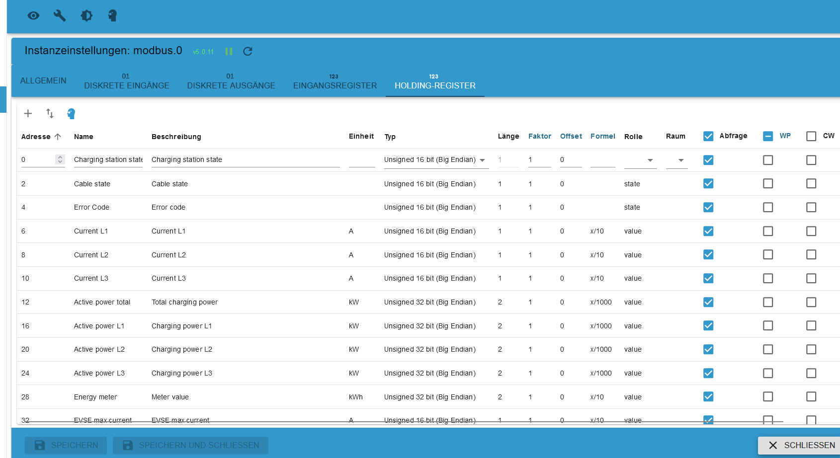Screen dimensions: 840x458
Task: Click the Schliessen button
Action: pyautogui.click(x=801, y=445)
